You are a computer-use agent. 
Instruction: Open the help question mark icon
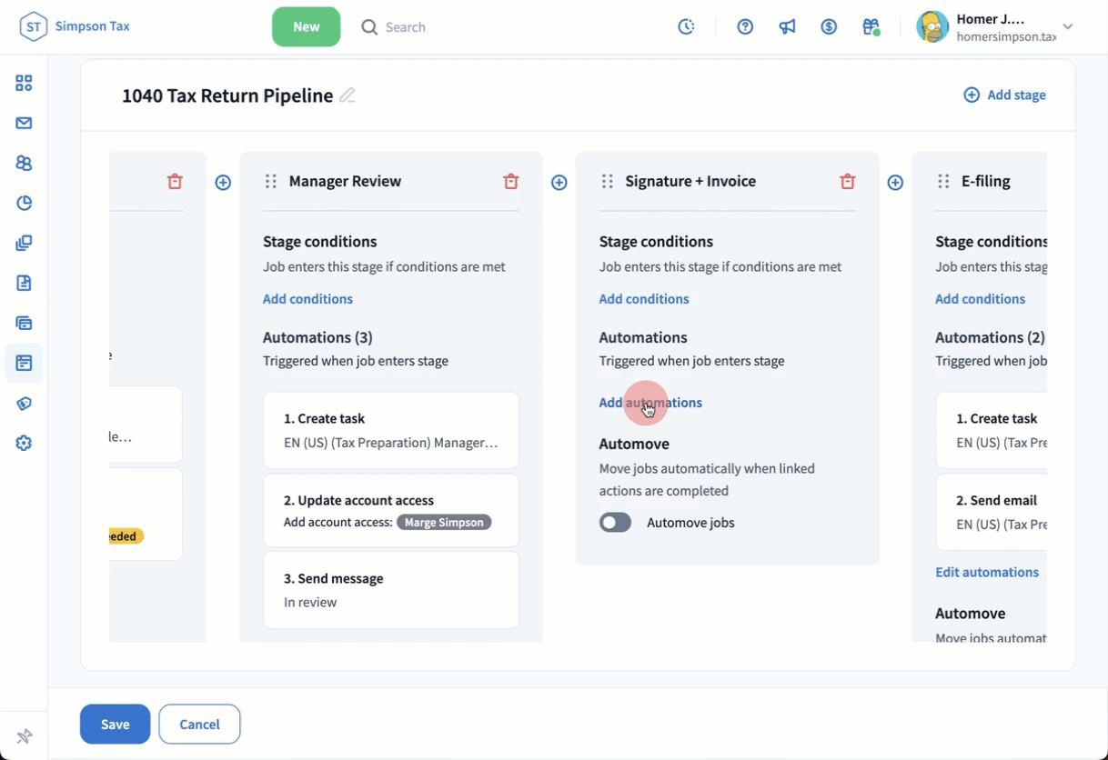pyautogui.click(x=745, y=27)
